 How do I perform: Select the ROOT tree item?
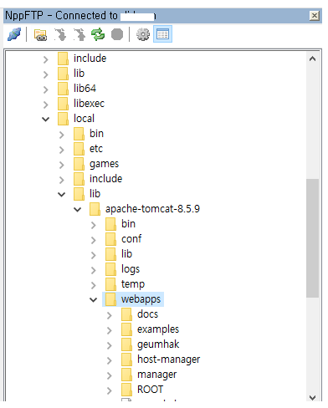[150, 390]
